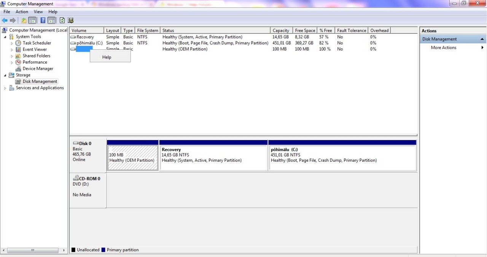Click the Settings view toolbar icon
The image size is (487, 257).
coord(70,20)
